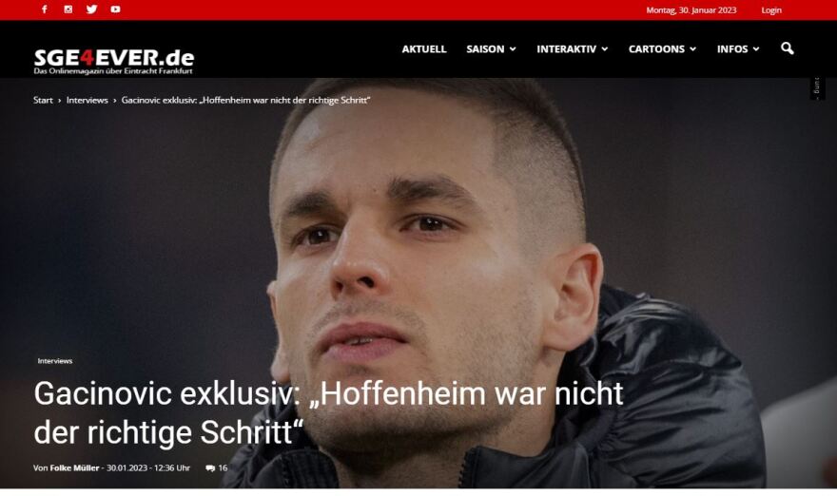
Task: Click the Login link
Action: tap(771, 10)
